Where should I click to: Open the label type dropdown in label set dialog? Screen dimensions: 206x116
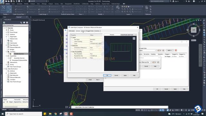[x=148, y=50]
